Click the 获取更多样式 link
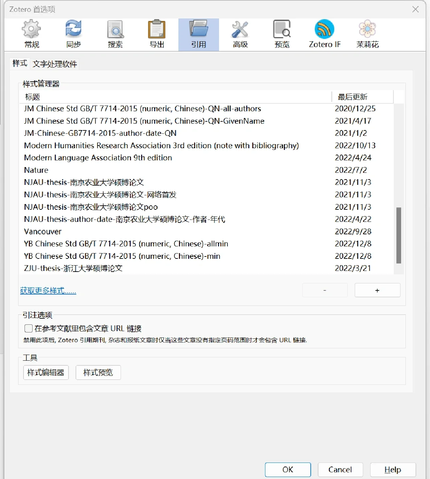The height and width of the screenshot is (479, 430). click(48, 290)
